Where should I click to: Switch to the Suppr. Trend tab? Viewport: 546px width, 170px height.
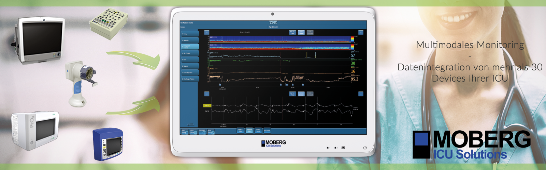258,130
